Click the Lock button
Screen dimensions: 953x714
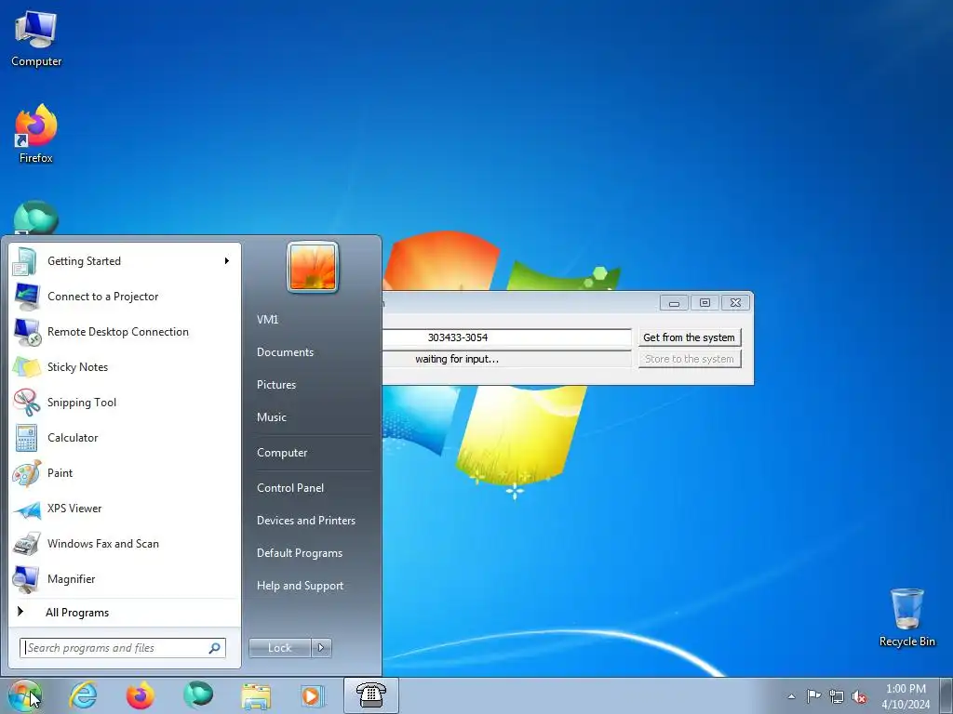click(280, 648)
